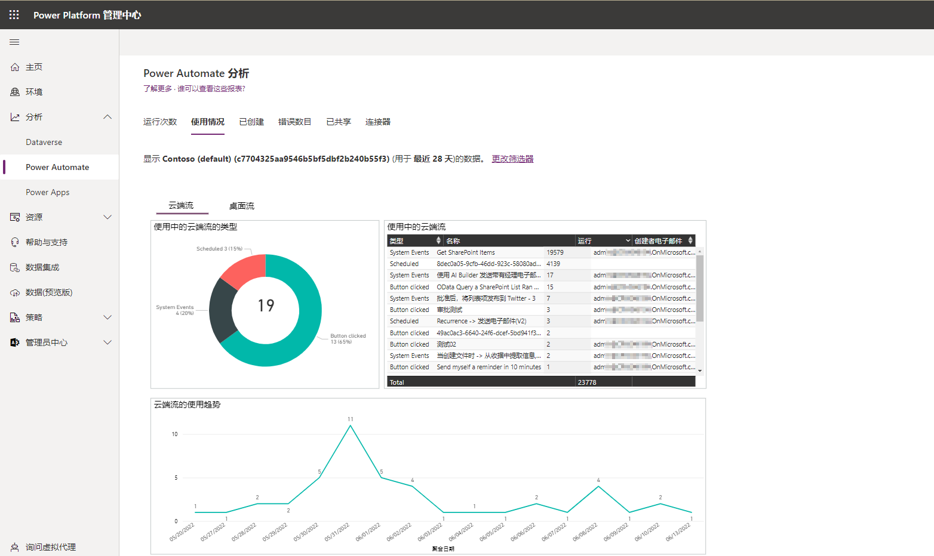This screenshot has width=934, height=556.
Task: Click the resources icon beside 资源
Action: [x=15, y=217]
